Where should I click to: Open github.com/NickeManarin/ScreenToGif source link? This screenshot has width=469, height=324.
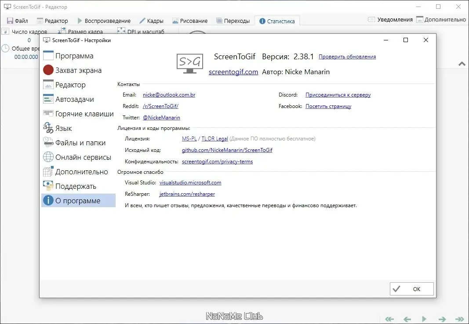[227, 150]
